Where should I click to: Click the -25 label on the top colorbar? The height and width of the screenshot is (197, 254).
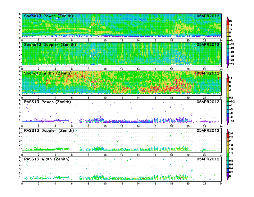[x=232, y=52]
